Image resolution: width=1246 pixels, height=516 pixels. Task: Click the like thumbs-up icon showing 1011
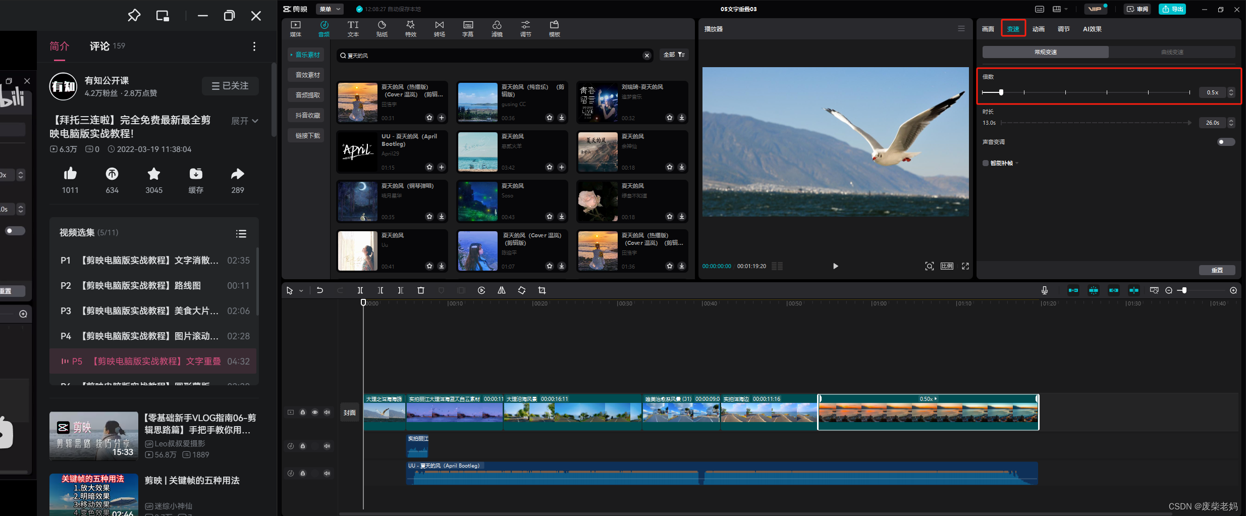(x=70, y=174)
